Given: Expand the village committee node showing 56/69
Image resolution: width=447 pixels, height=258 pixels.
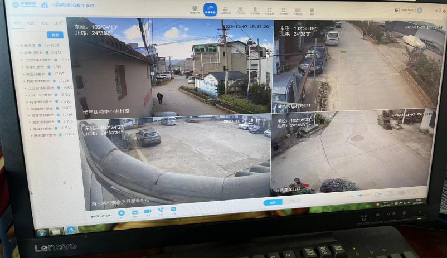Looking at the screenshot, I should pos(28,109).
